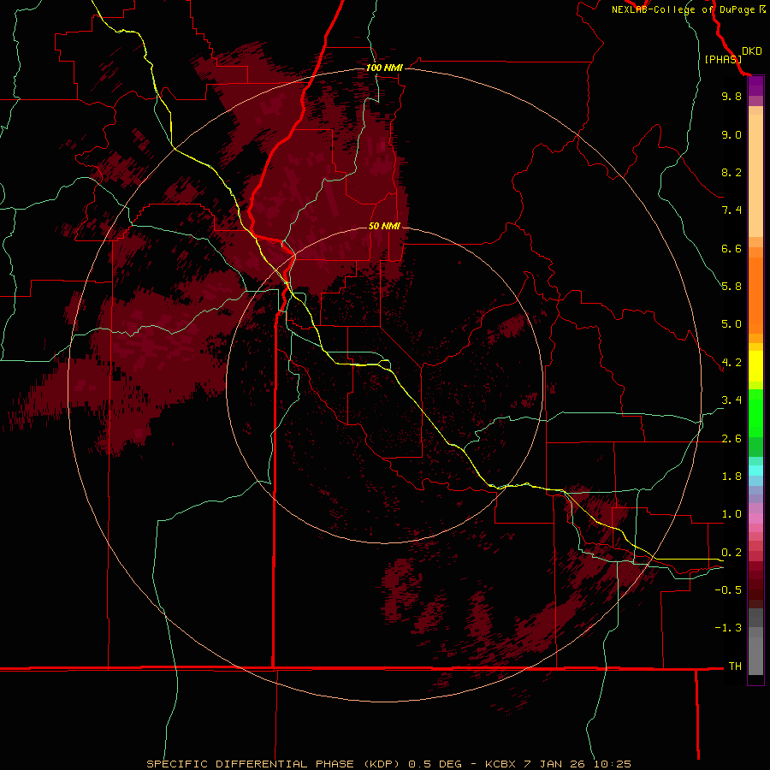Click the 100 NMI range ring label
Viewport: 770px width, 770px height.
click(384, 68)
